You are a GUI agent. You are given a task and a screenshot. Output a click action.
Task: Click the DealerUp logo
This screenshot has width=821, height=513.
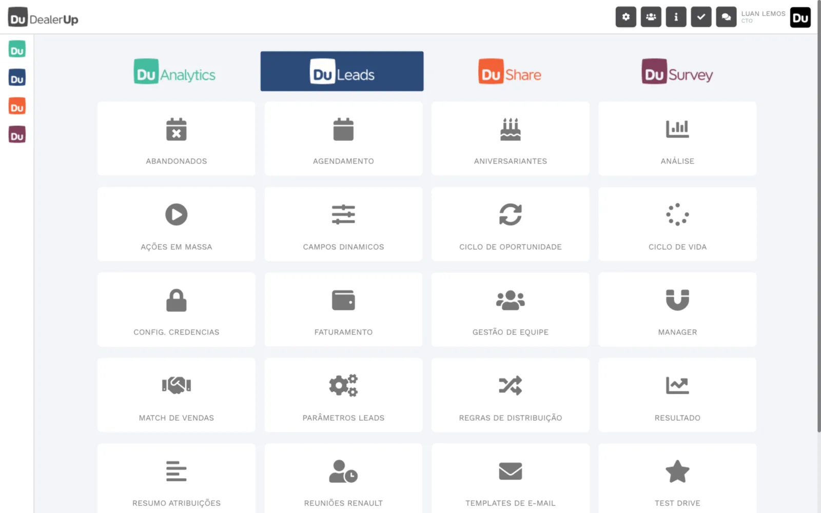tap(43, 17)
